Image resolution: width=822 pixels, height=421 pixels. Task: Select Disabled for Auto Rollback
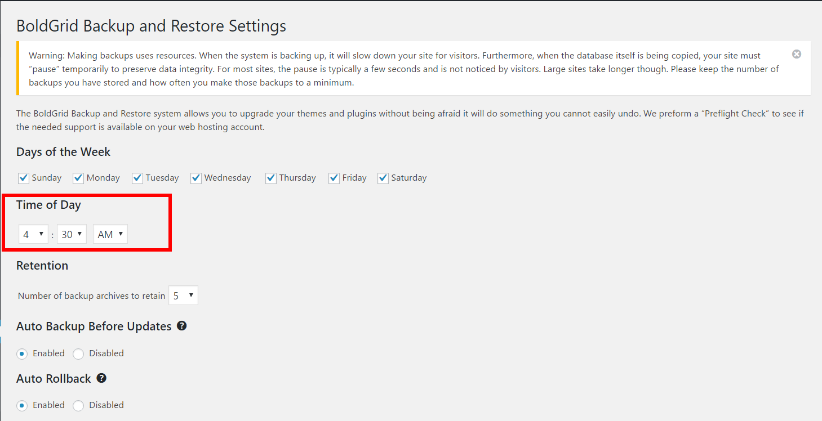click(x=78, y=406)
